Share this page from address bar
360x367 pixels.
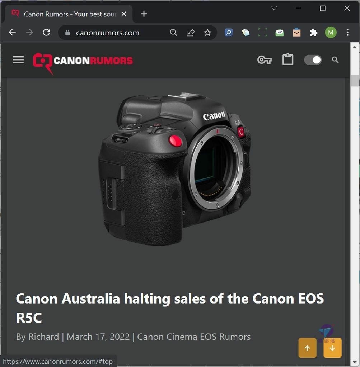tap(191, 33)
